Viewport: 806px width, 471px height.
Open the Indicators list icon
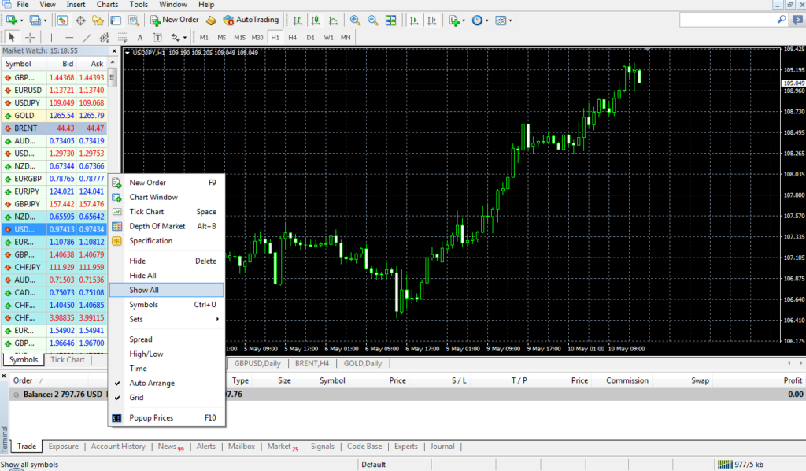click(454, 21)
